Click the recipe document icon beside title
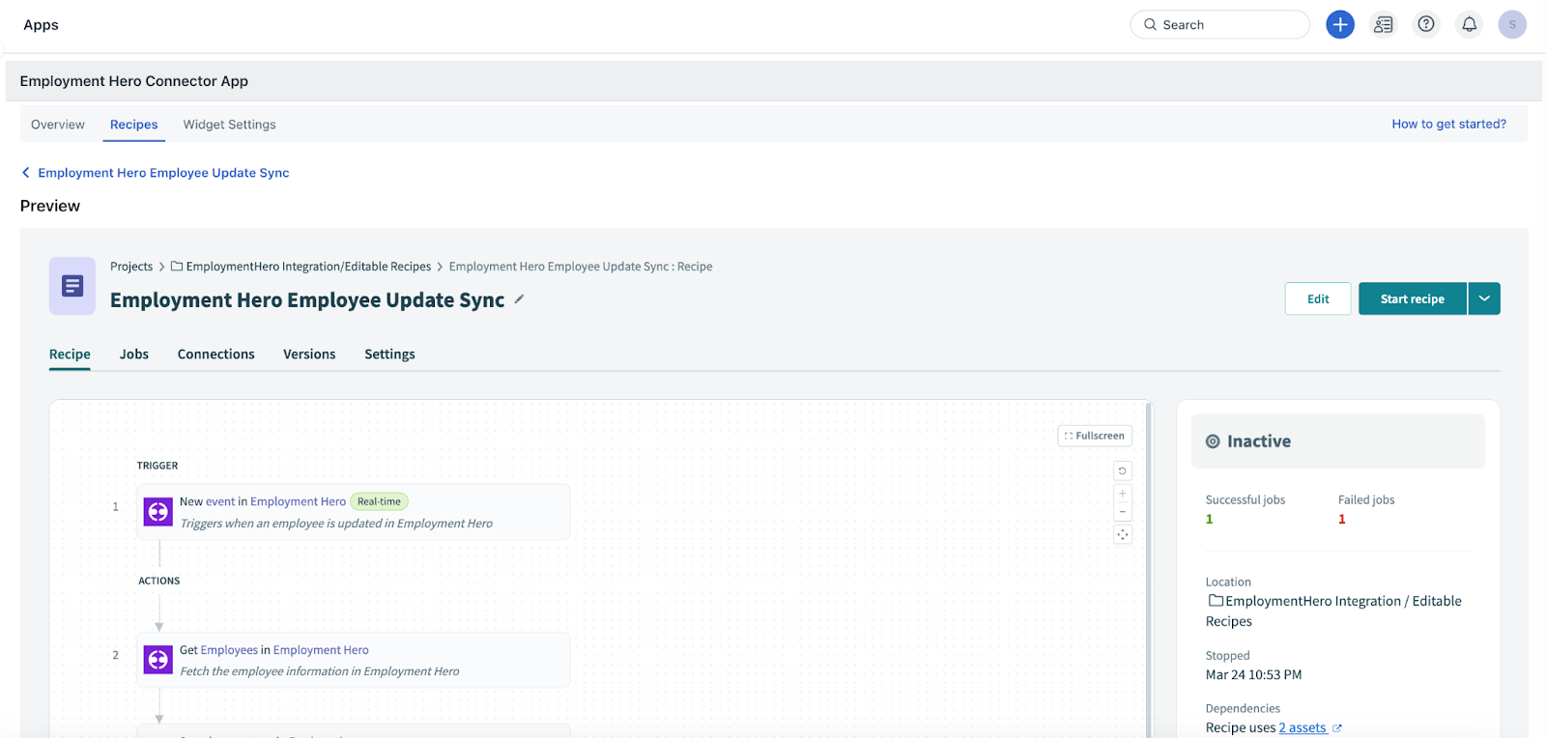The width and height of the screenshot is (1546, 738). pos(72,286)
